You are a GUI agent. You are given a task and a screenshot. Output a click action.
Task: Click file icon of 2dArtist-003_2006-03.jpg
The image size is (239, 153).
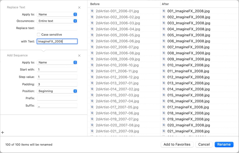click(x=92, y=23)
